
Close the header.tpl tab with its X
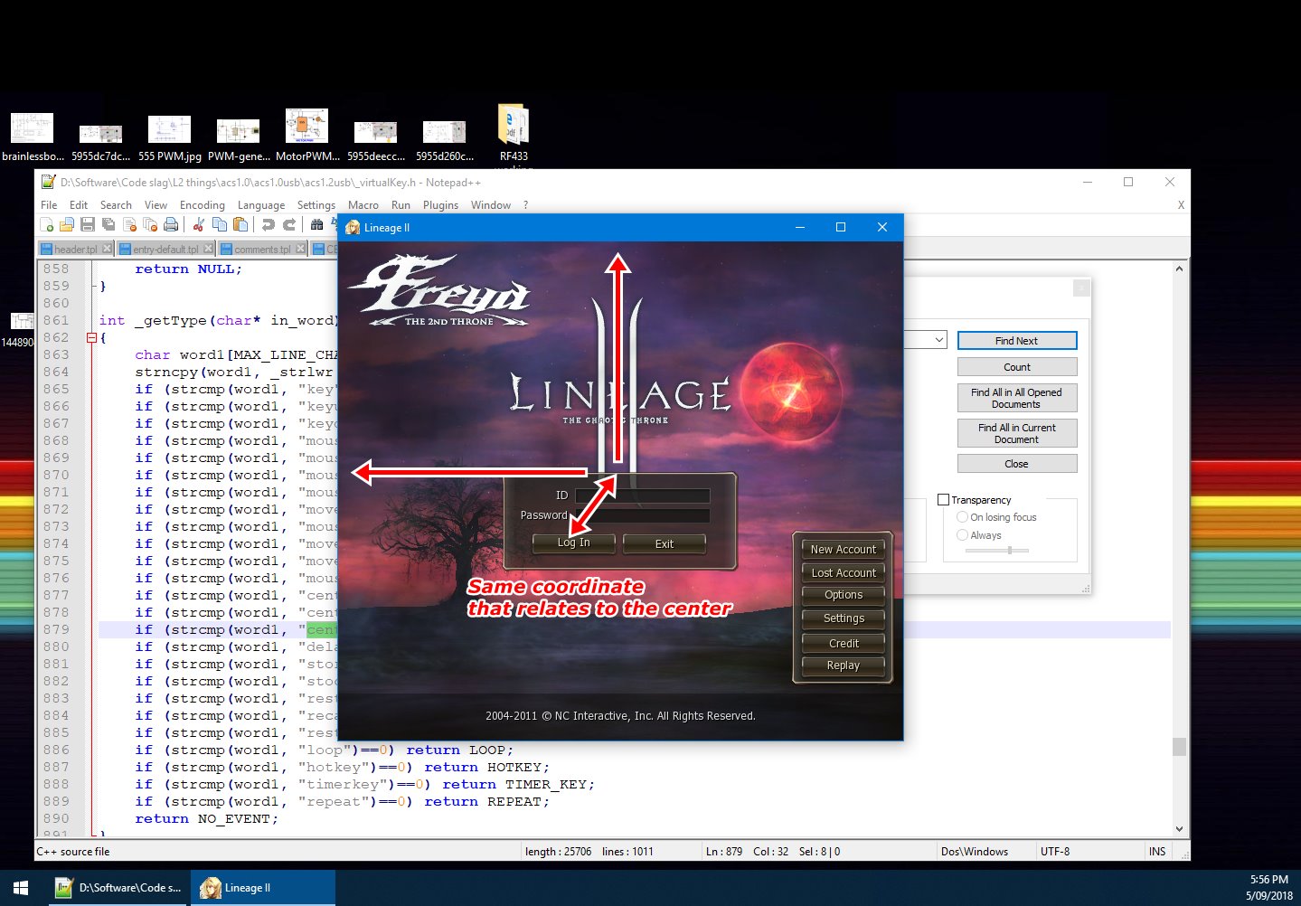[x=107, y=249]
